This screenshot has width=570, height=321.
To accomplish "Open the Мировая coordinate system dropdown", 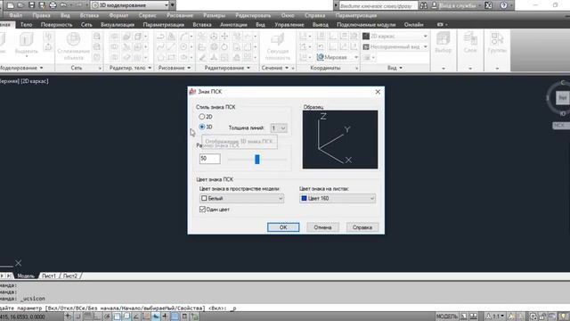I will pyautogui.click(x=338, y=57).
